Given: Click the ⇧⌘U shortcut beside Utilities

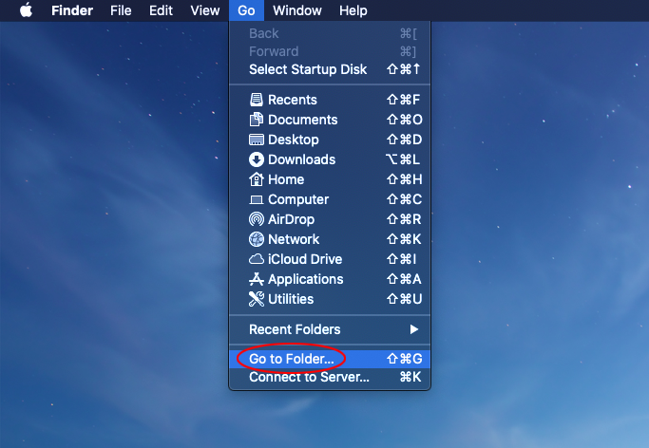Looking at the screenshot, I should (404, 299).
